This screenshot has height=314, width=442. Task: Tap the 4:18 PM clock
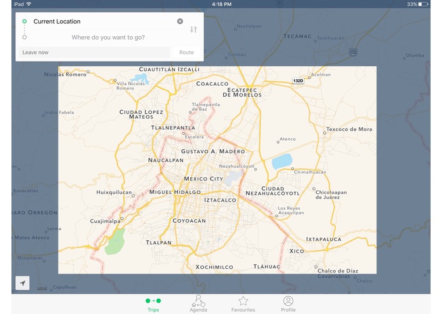tap(221, 4)
